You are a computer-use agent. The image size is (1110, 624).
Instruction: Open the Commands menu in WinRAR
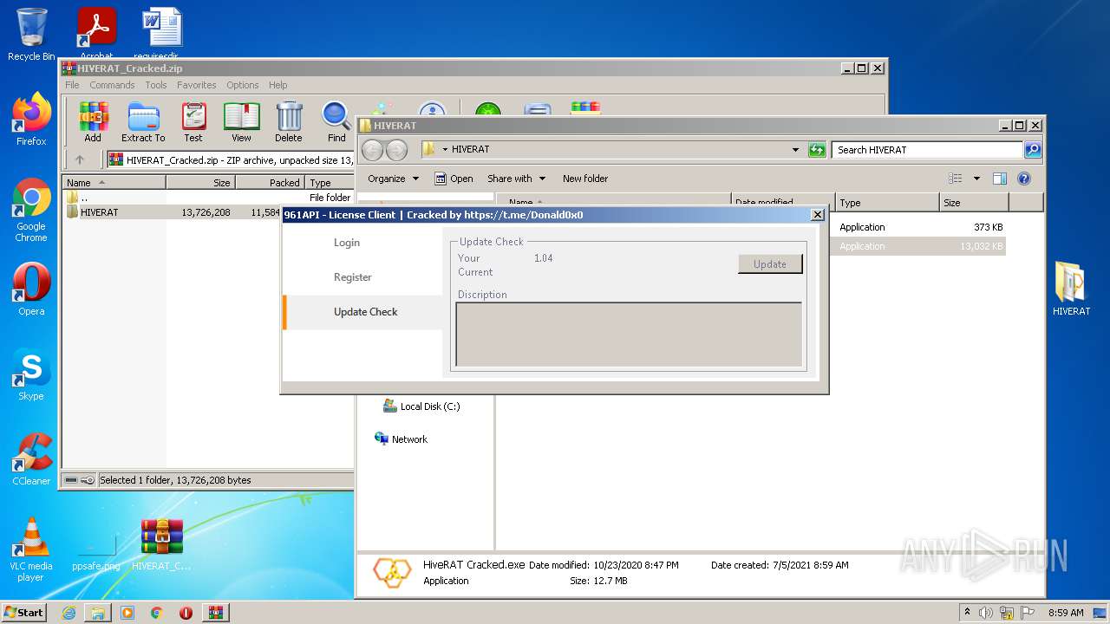tap(112, 85)
